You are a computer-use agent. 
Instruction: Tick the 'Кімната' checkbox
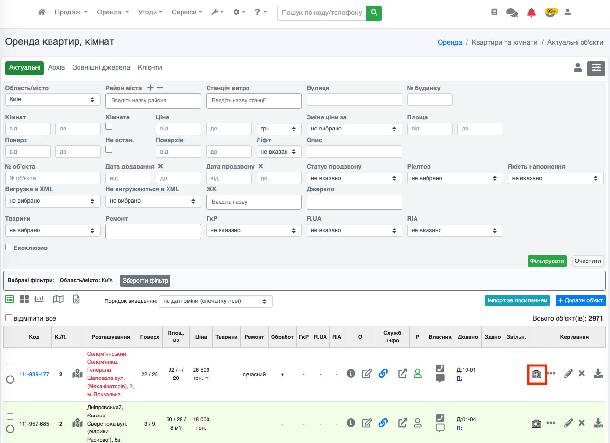point(109,126)
